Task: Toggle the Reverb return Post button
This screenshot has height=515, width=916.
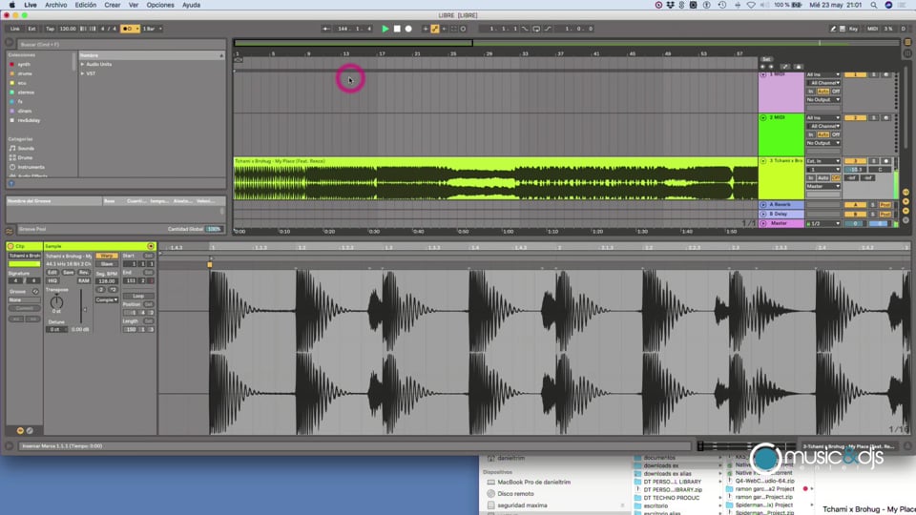Action: (x=885, y=205)
